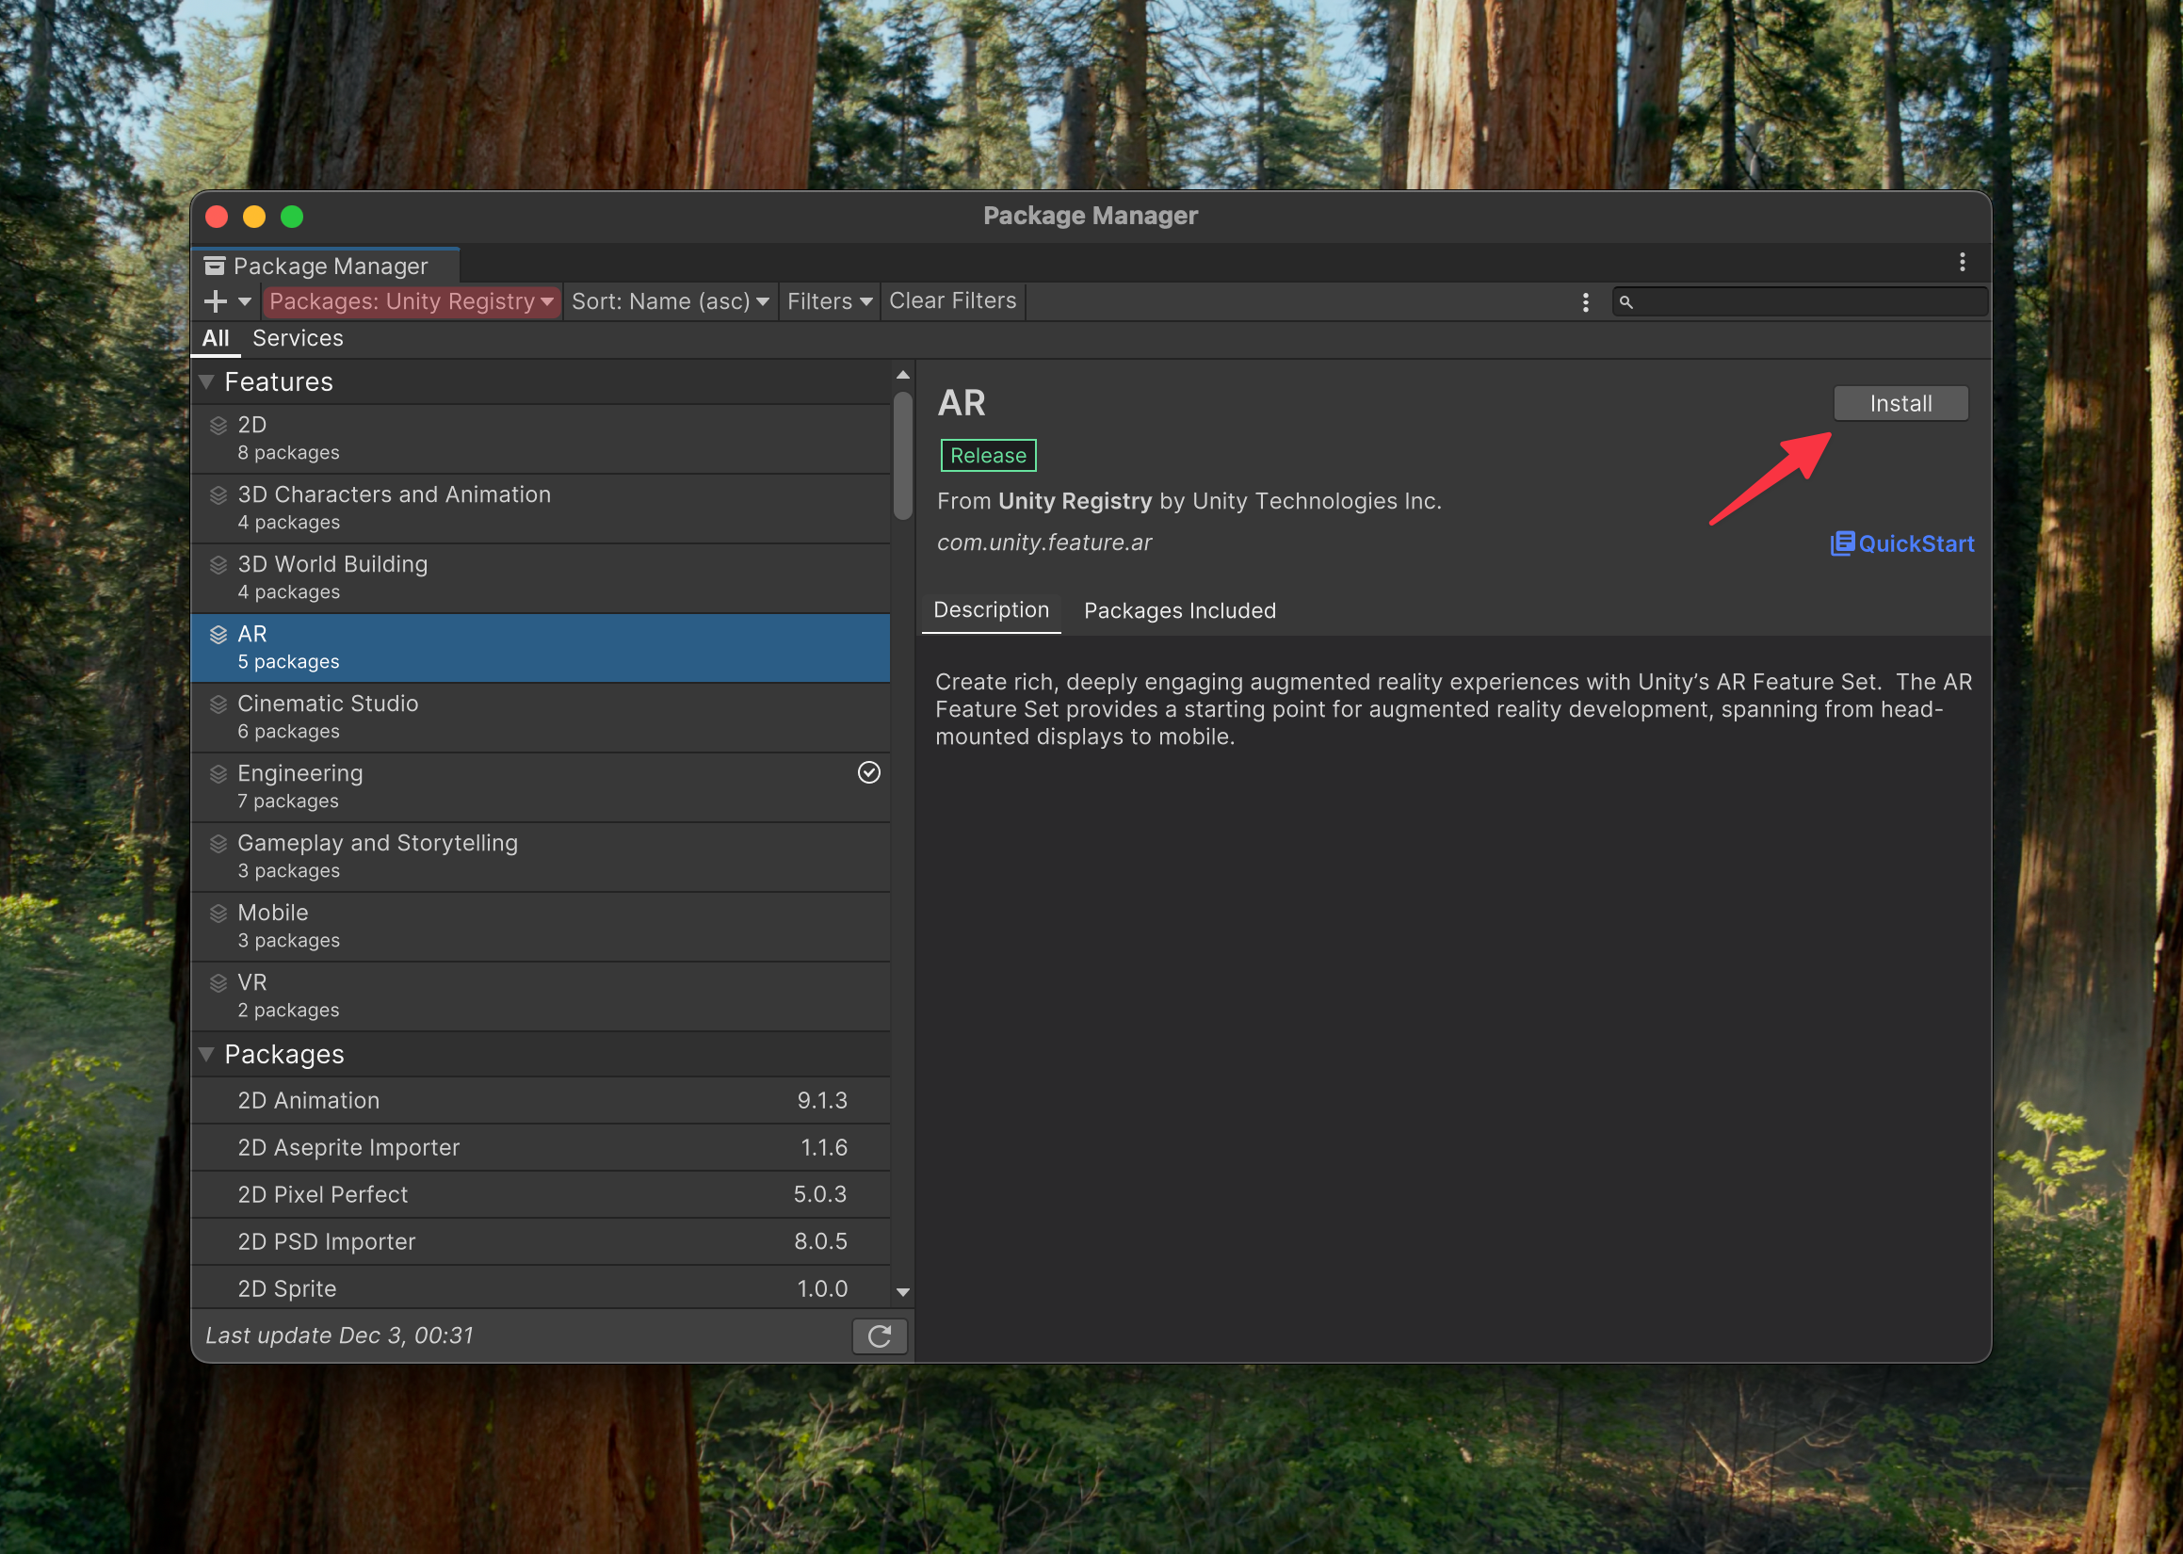Viewport: 2183px width, 1554px height.
Task: Open the Filters dropdown
Action: coord(829,301)
